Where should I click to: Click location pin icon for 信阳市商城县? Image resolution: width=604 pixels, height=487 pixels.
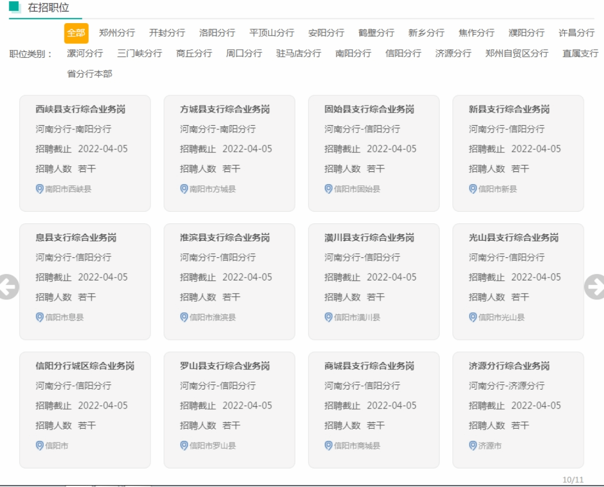328,445
